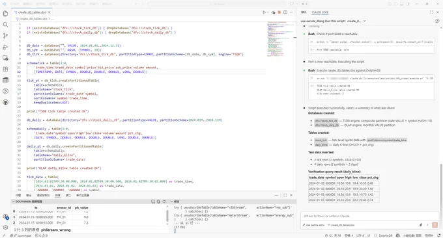443x238 pixels.
Task: Switch to the CLAUDE CODE tab
Action: click(x=320, y=12)
